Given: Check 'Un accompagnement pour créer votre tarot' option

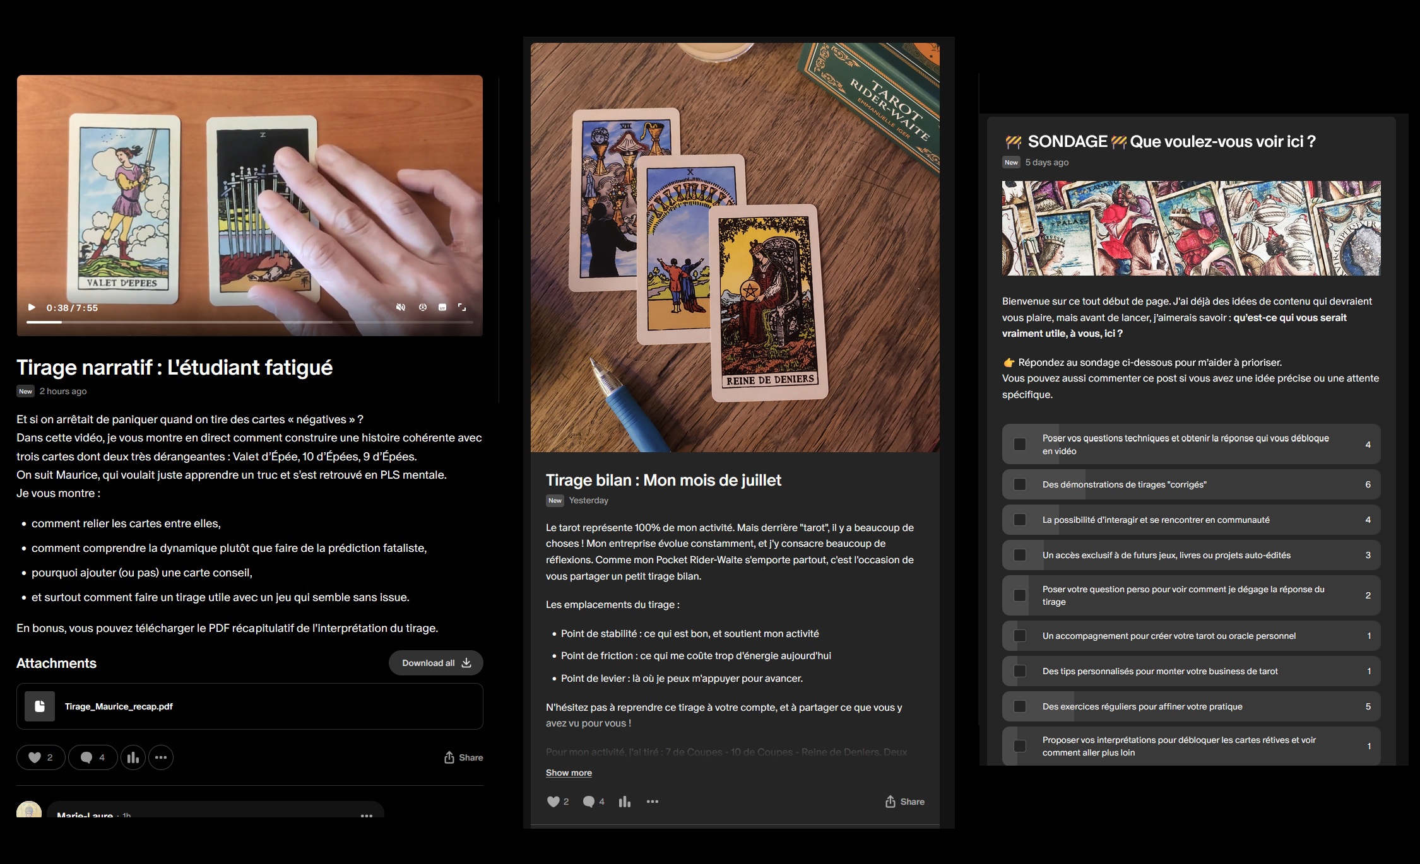Looking at the screenshot, I should [x=1020, y=636].
